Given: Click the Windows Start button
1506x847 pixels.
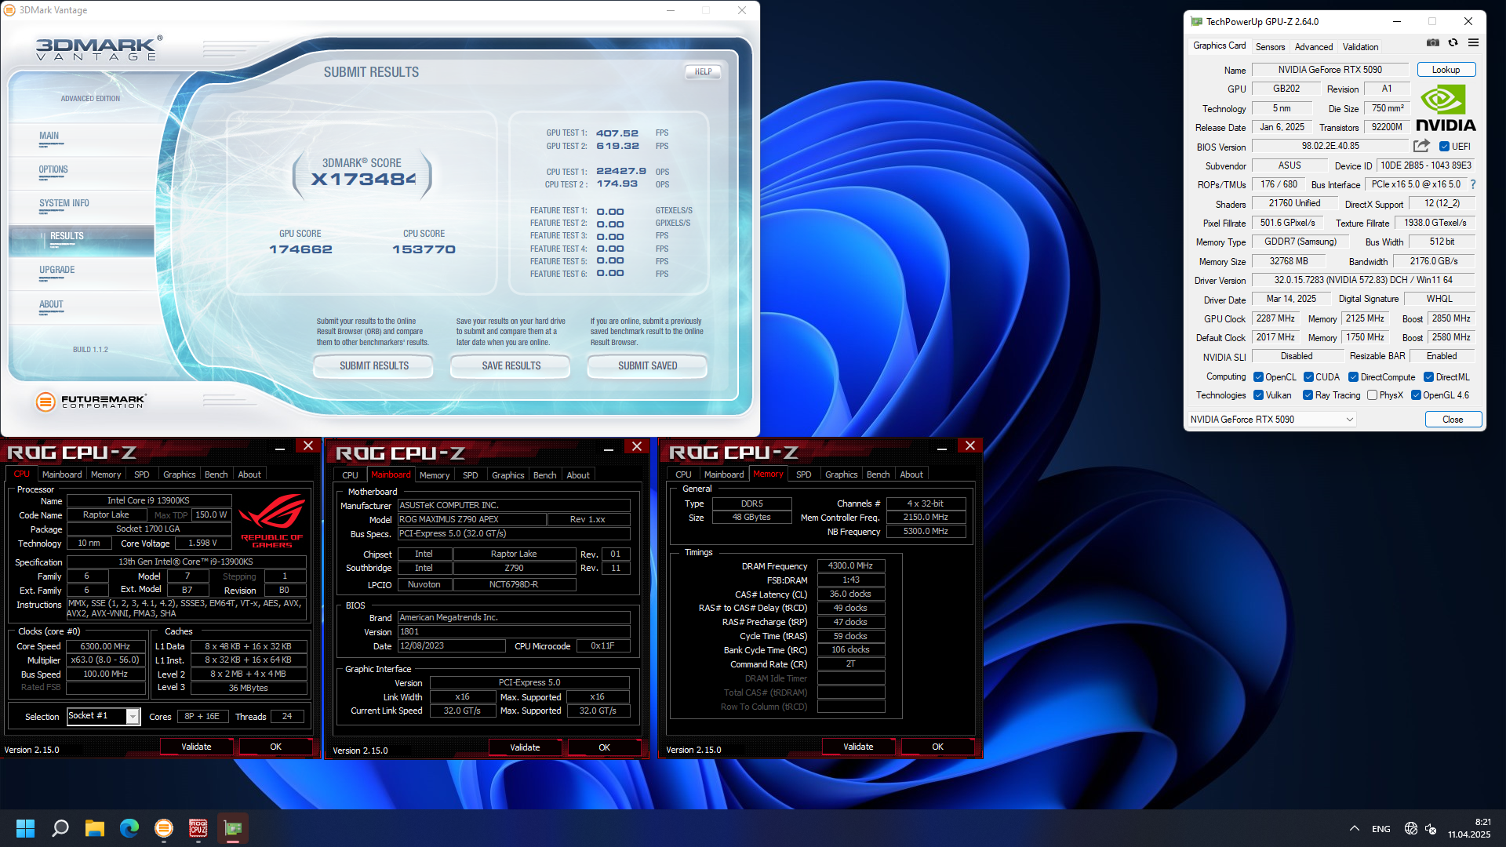Looking at the screenshot, I should 25,828.
